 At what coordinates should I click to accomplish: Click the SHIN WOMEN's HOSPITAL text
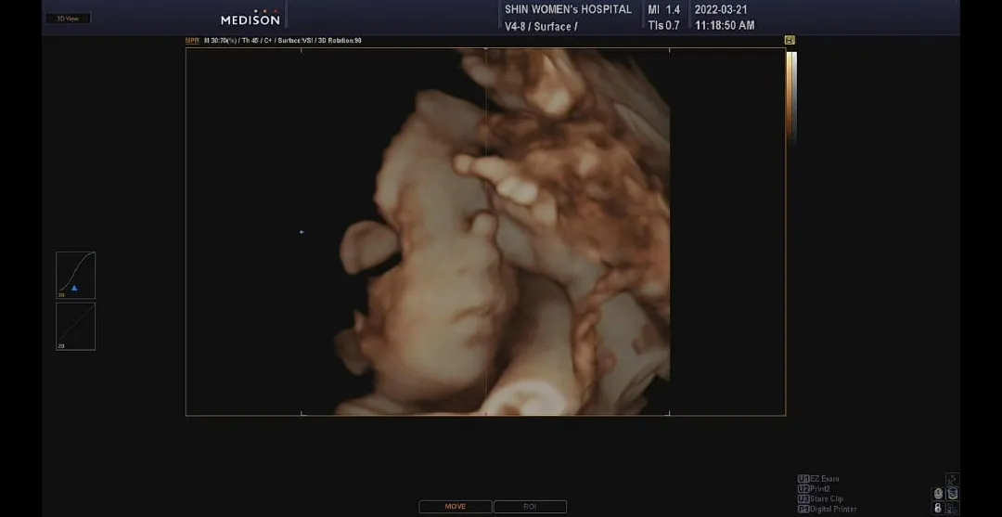568,9
